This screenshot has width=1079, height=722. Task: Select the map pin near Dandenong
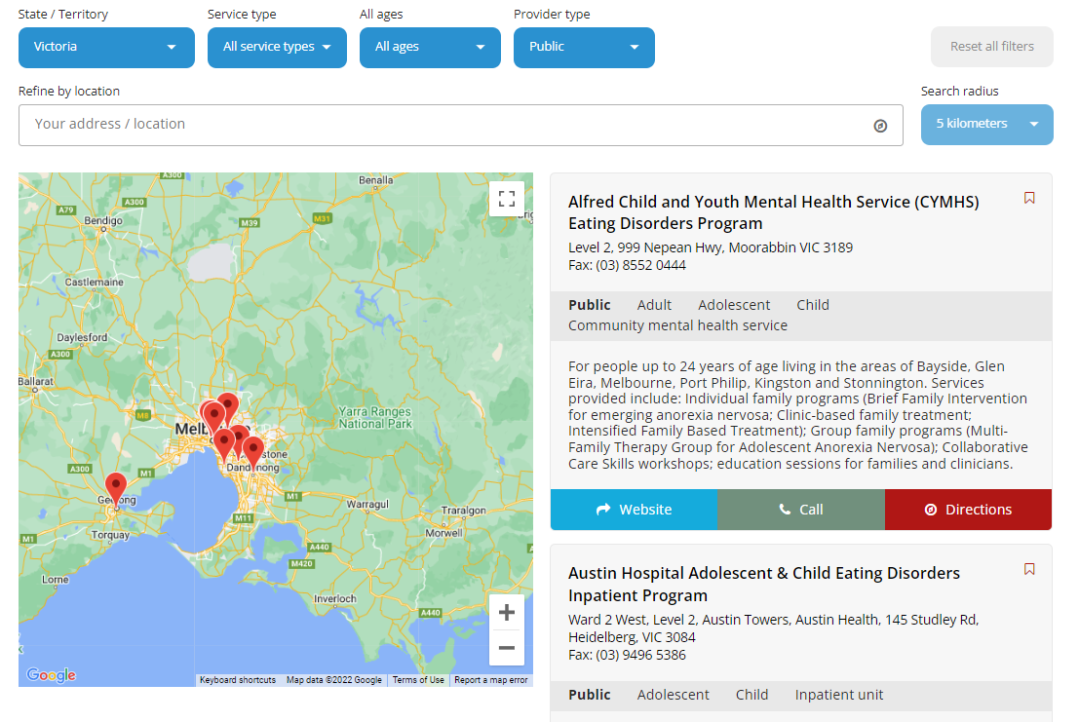pos(253,452)
